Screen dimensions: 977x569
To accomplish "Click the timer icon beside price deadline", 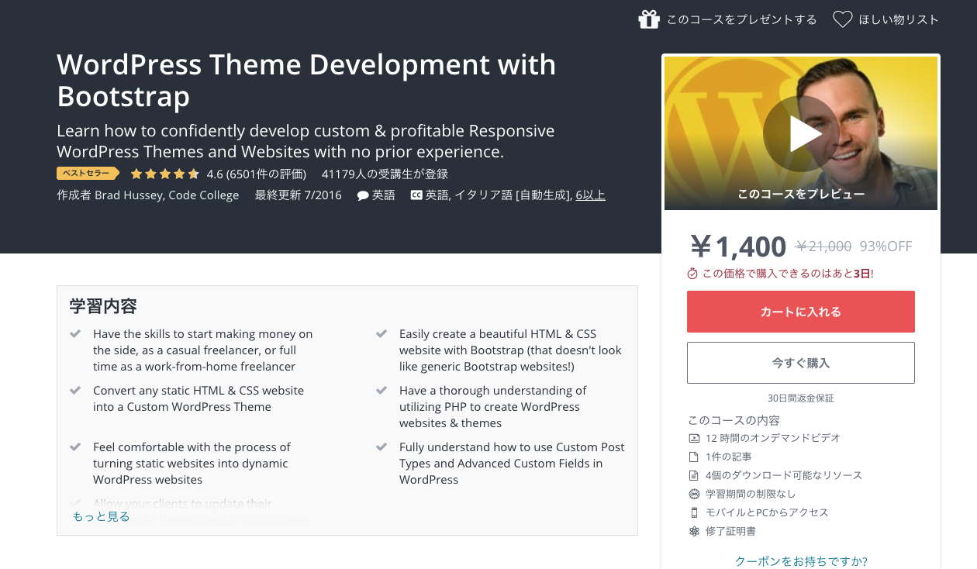I will [692, 274].
